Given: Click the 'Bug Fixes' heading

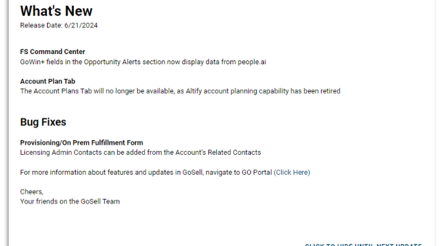Looking at the screenshot, I should click(43, 122).
